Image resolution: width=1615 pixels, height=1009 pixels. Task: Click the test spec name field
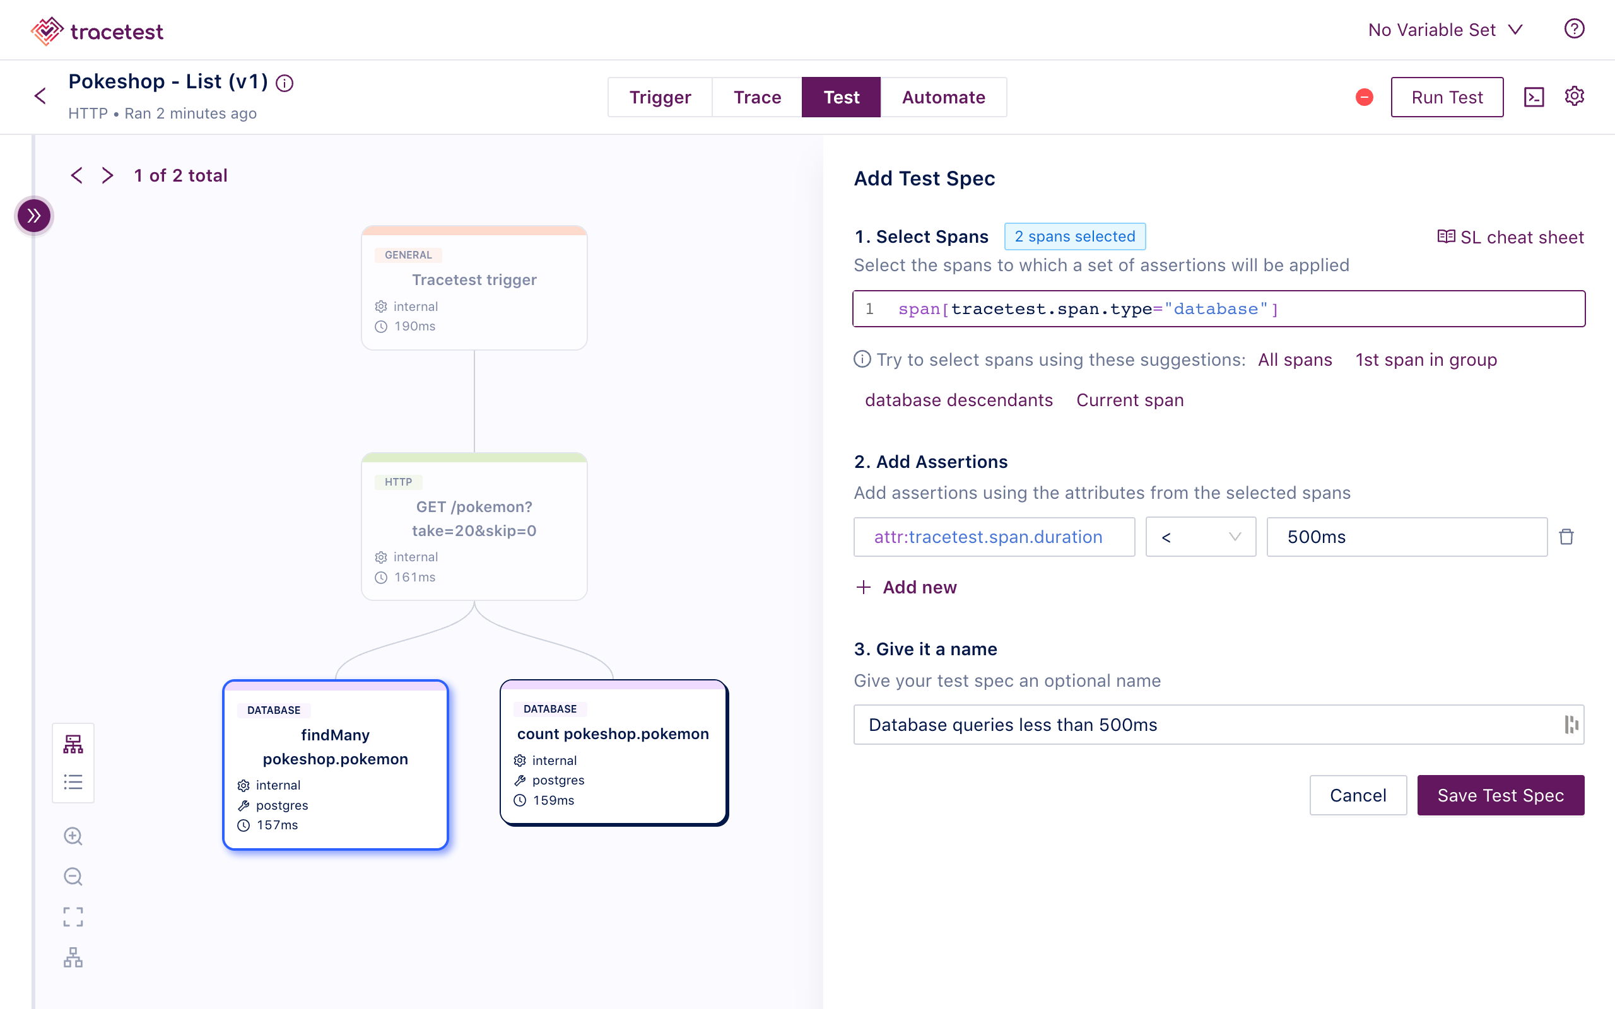(x=1219, y=724)
